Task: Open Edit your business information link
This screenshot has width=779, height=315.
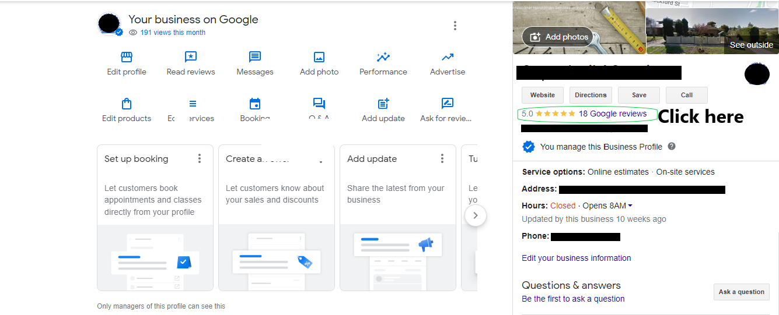Action: click(x=577, y=258)
